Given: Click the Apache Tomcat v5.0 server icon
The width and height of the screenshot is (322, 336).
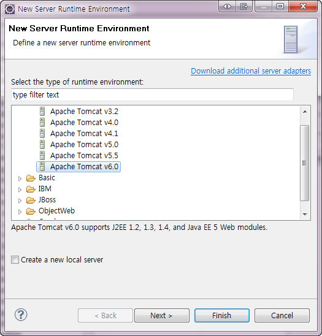Looking at the screenshot, I should coord(42,145).
